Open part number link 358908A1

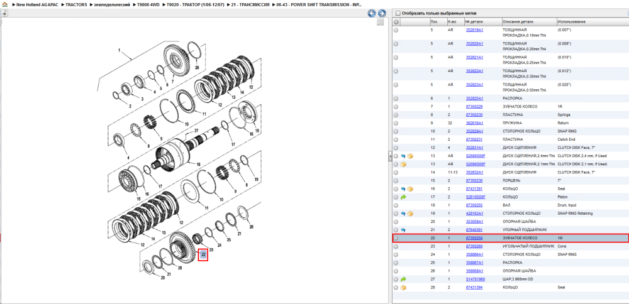pyautogui.click(x=474, y=271)
